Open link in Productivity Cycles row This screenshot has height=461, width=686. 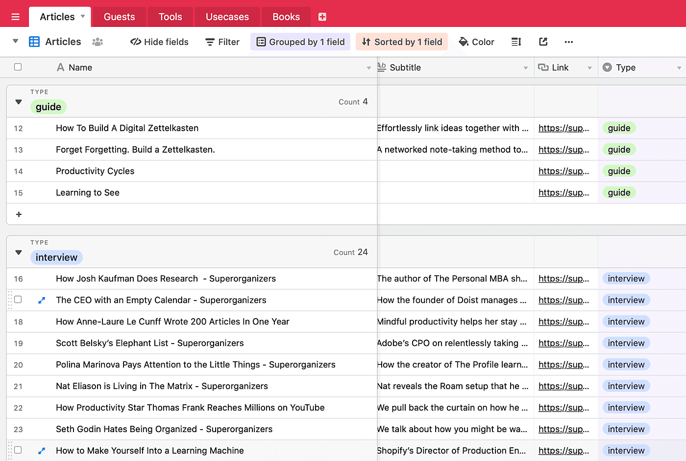point(563,171)
